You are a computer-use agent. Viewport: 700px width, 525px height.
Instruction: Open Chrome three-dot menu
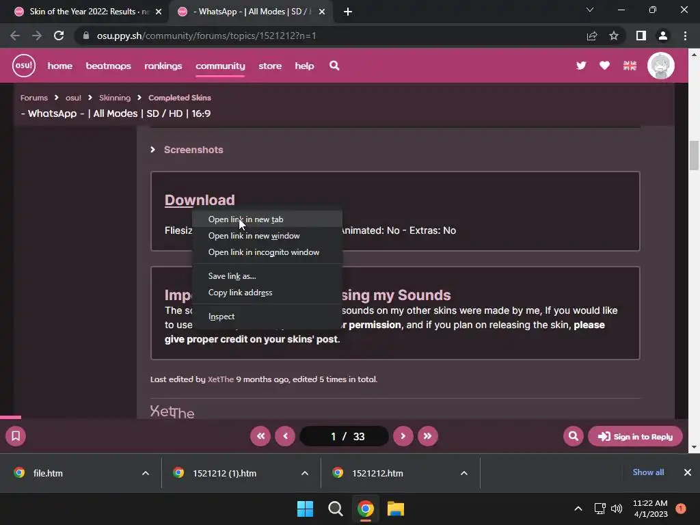pos(685,36)
